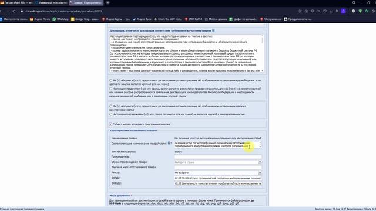Image resolution: width=376 pixels, height=211 pixels.
Task: Click the info icon beside declaration heading
Action: click(x=213, y=30)
